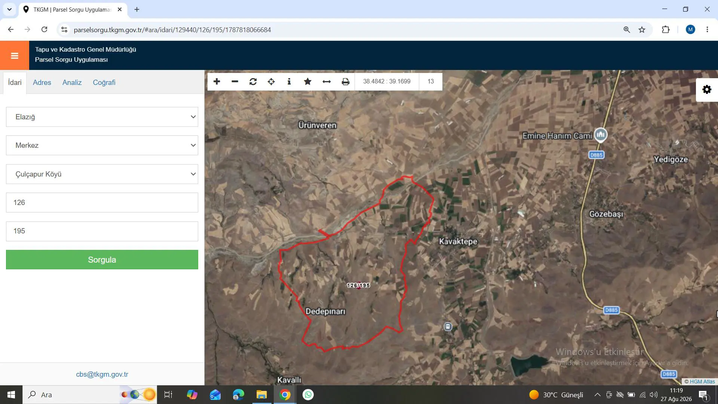Open WhatsApp from the taskbar
The image size is (718, 404).
click(x=308, y=395)
